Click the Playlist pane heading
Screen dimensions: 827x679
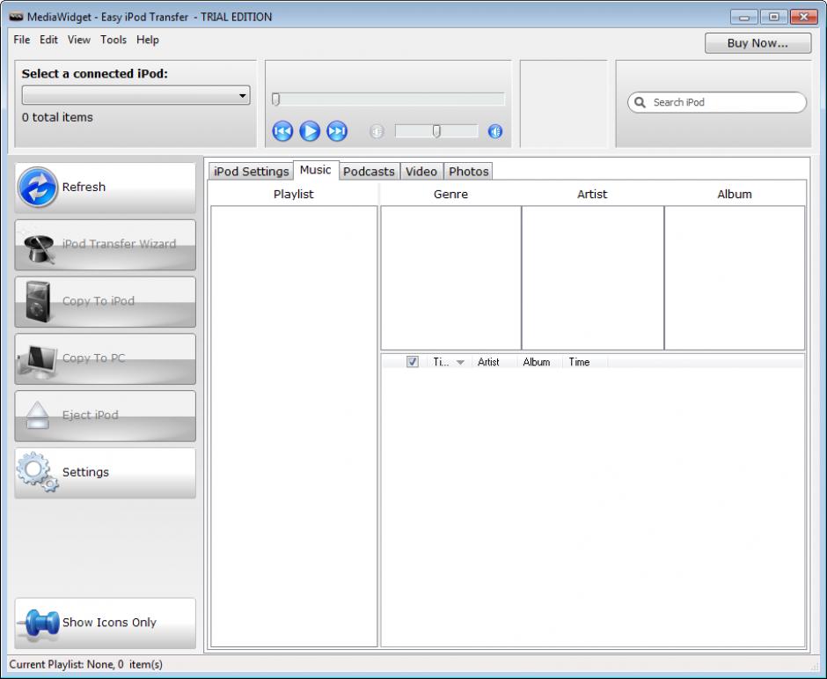pyautogui.click(x=293, y=194)
